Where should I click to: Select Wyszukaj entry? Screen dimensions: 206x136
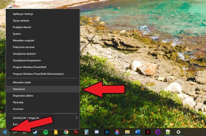point(43,102)
